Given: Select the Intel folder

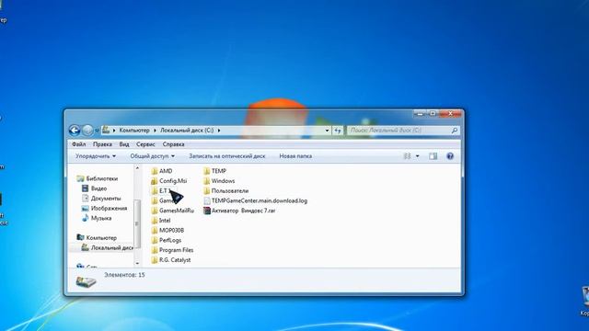Looking at the screenshot, I should (161, 221).
